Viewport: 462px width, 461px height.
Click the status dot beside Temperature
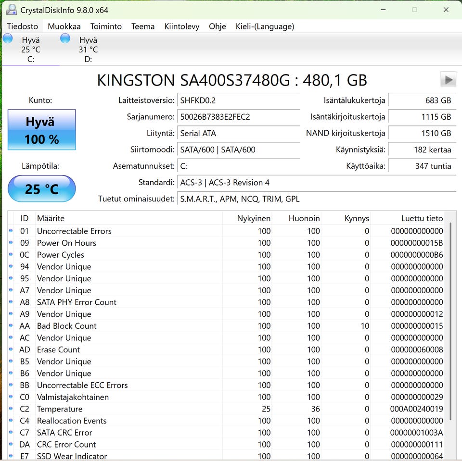point(11,409)
